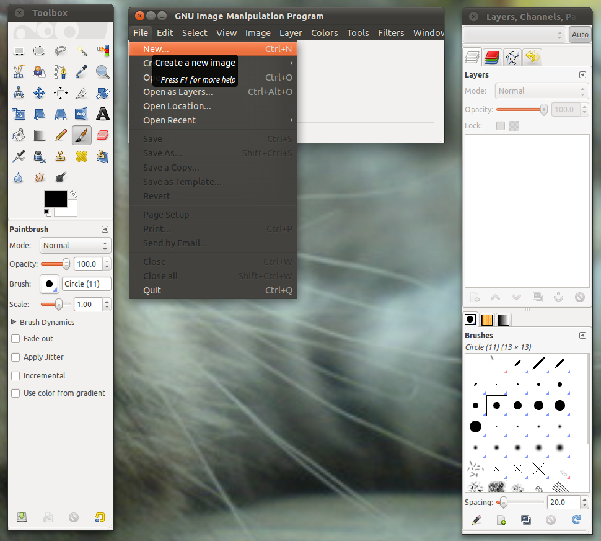Enable Use color from gradient
The width and height of the screenshot is (601, 541).
pos(16,393)
